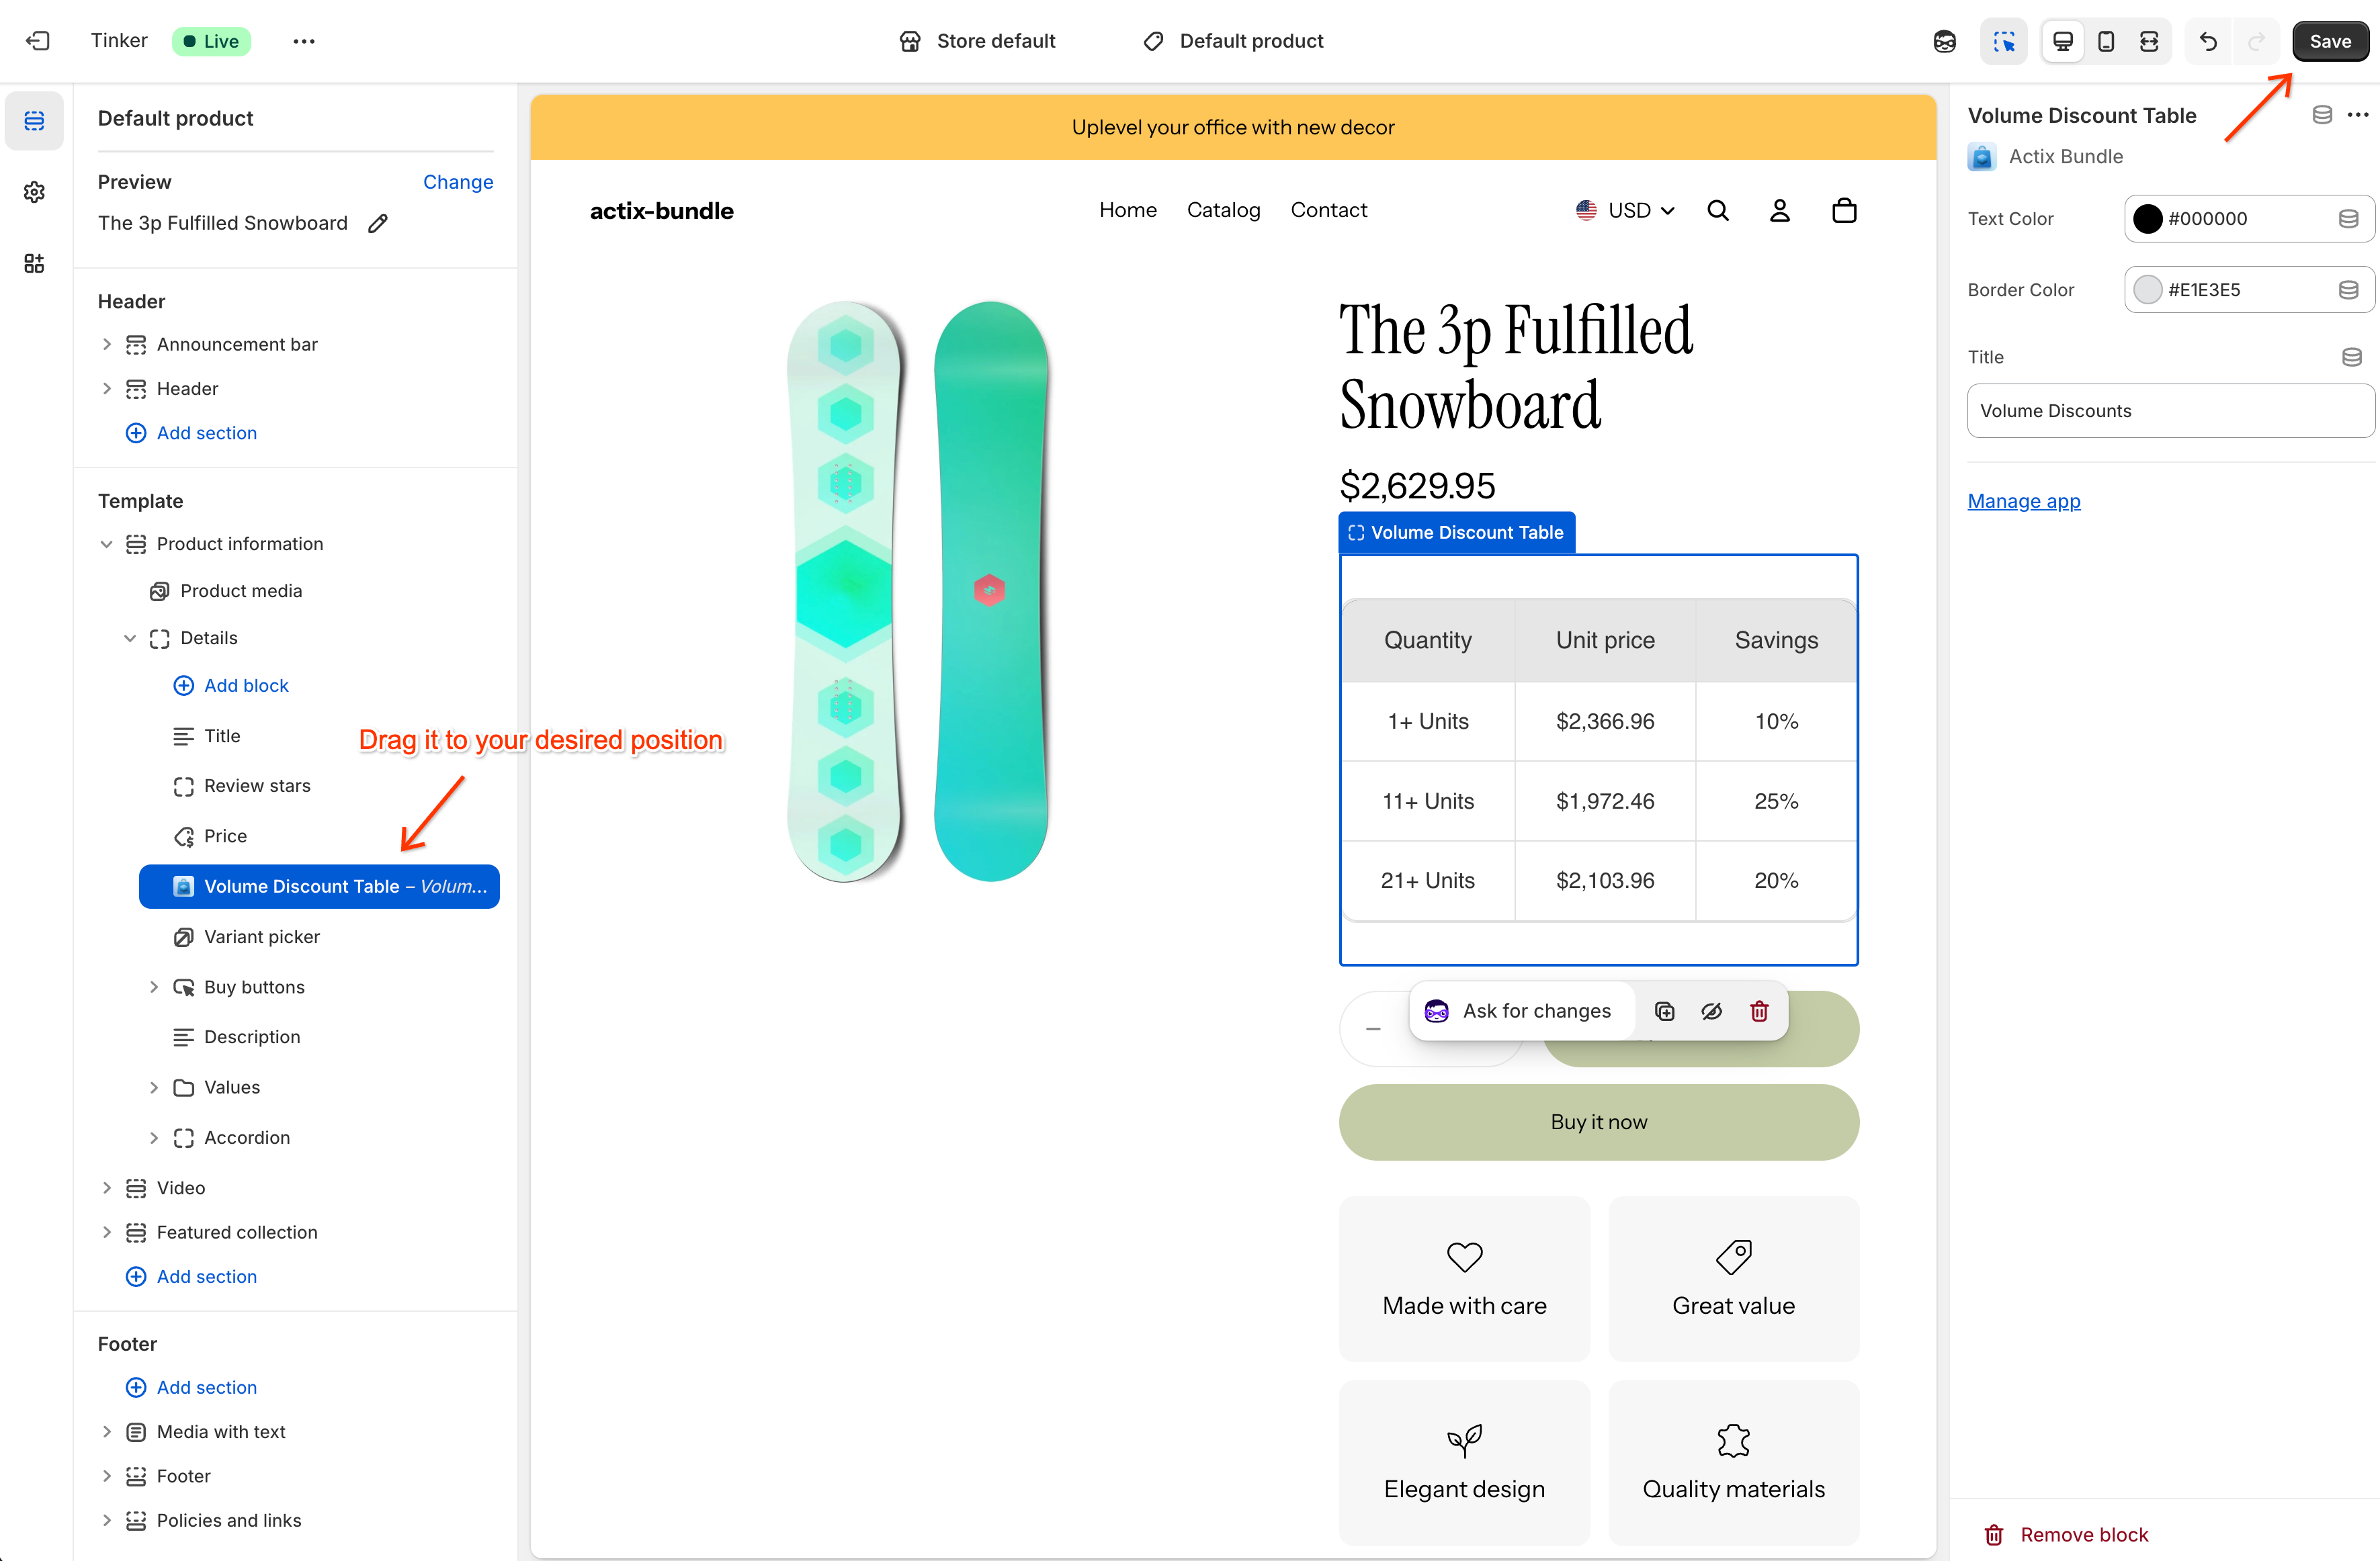
Task: Collapse the Details block group
Action: [130, 639]
